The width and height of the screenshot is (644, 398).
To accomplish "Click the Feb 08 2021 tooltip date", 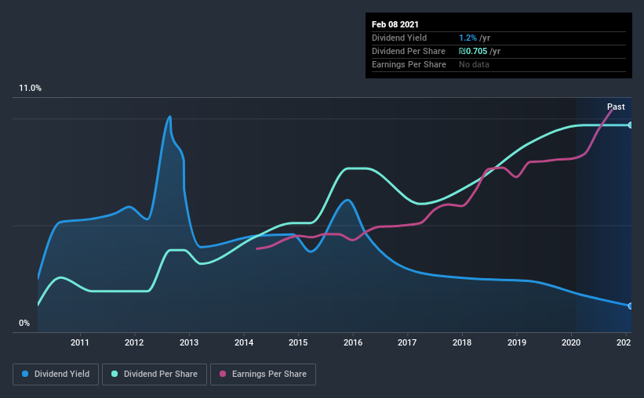I will pyautogui.click(x=395, y=24).
